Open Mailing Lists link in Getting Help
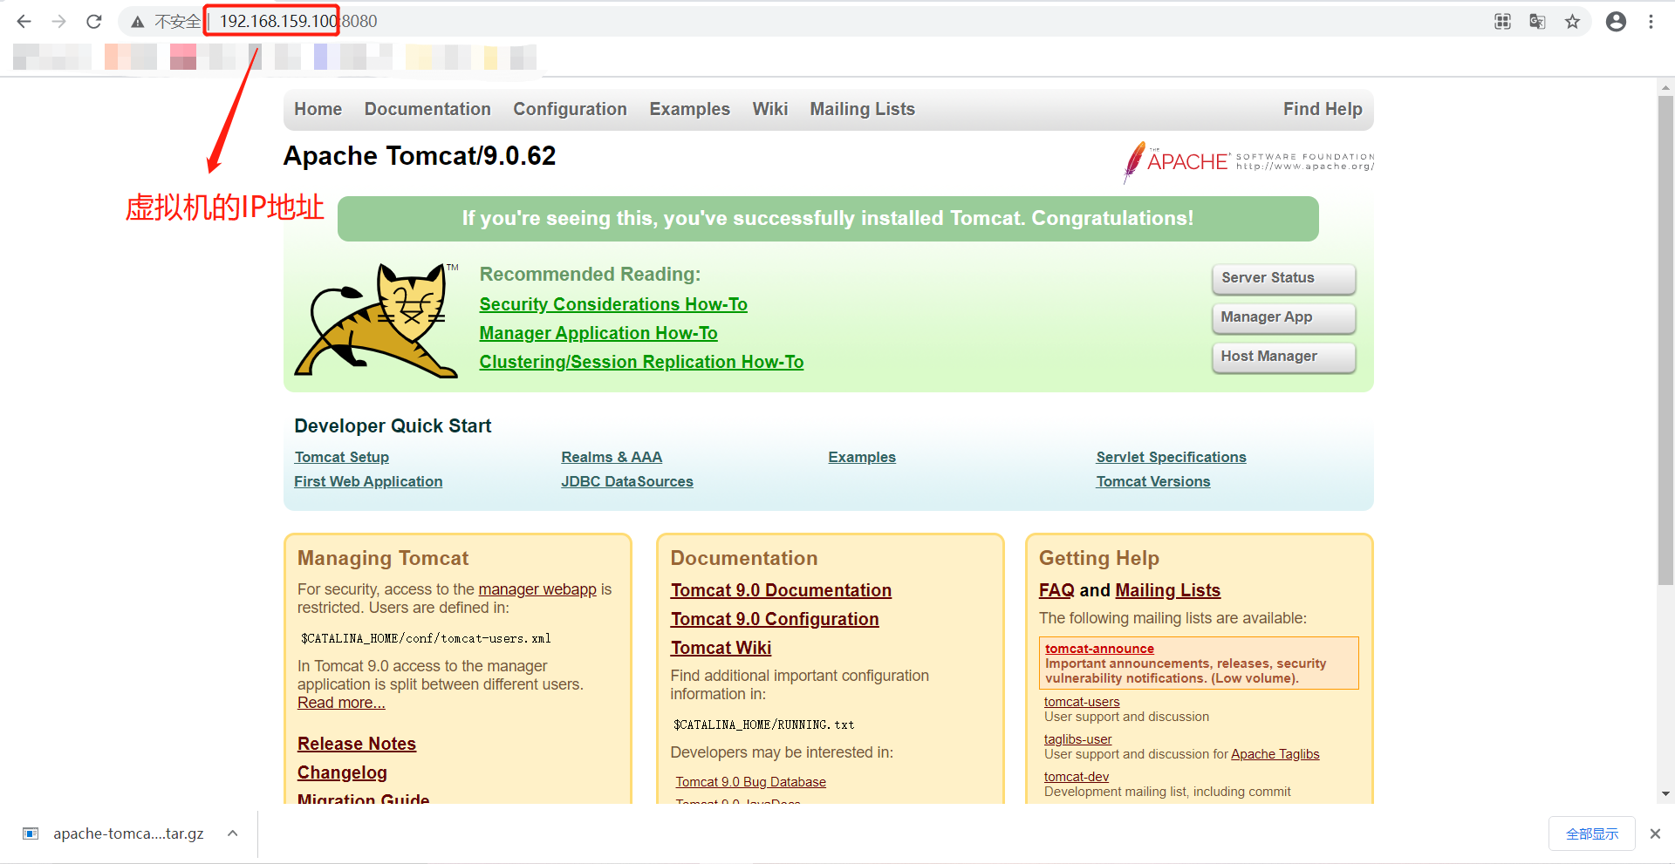Viewport: 1675px width, 864px height. pyautogui.click(x=1167, y=590)
